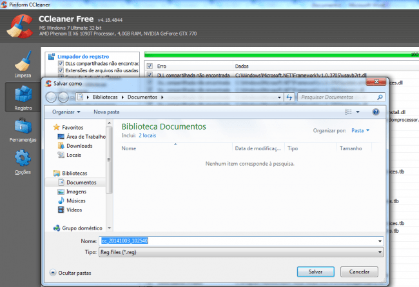Change view using the view icon
Viewport: 419px width, 287px height.
pyautogui.click(x=348, y=112)
